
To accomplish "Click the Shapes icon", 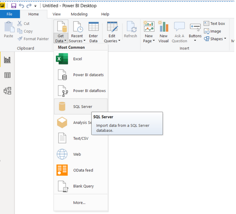I will coord(207,39).
